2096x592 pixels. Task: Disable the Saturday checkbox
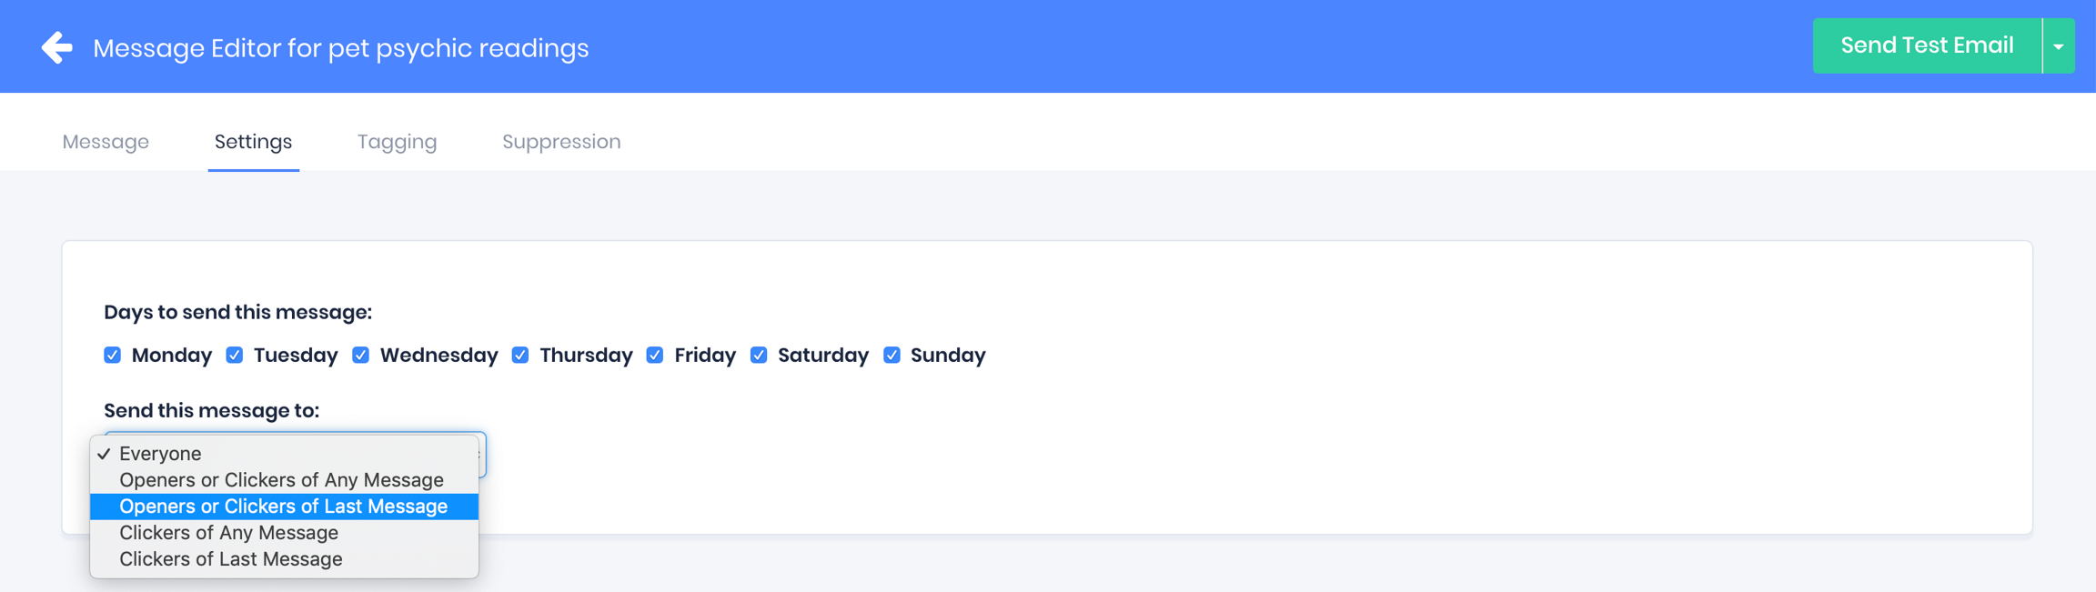tap(759, 355)
